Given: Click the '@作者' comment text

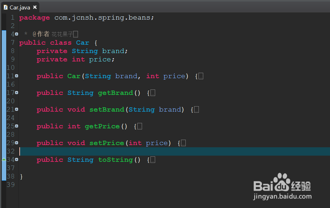Looking at the screenshot, I should tap(41, 34).
